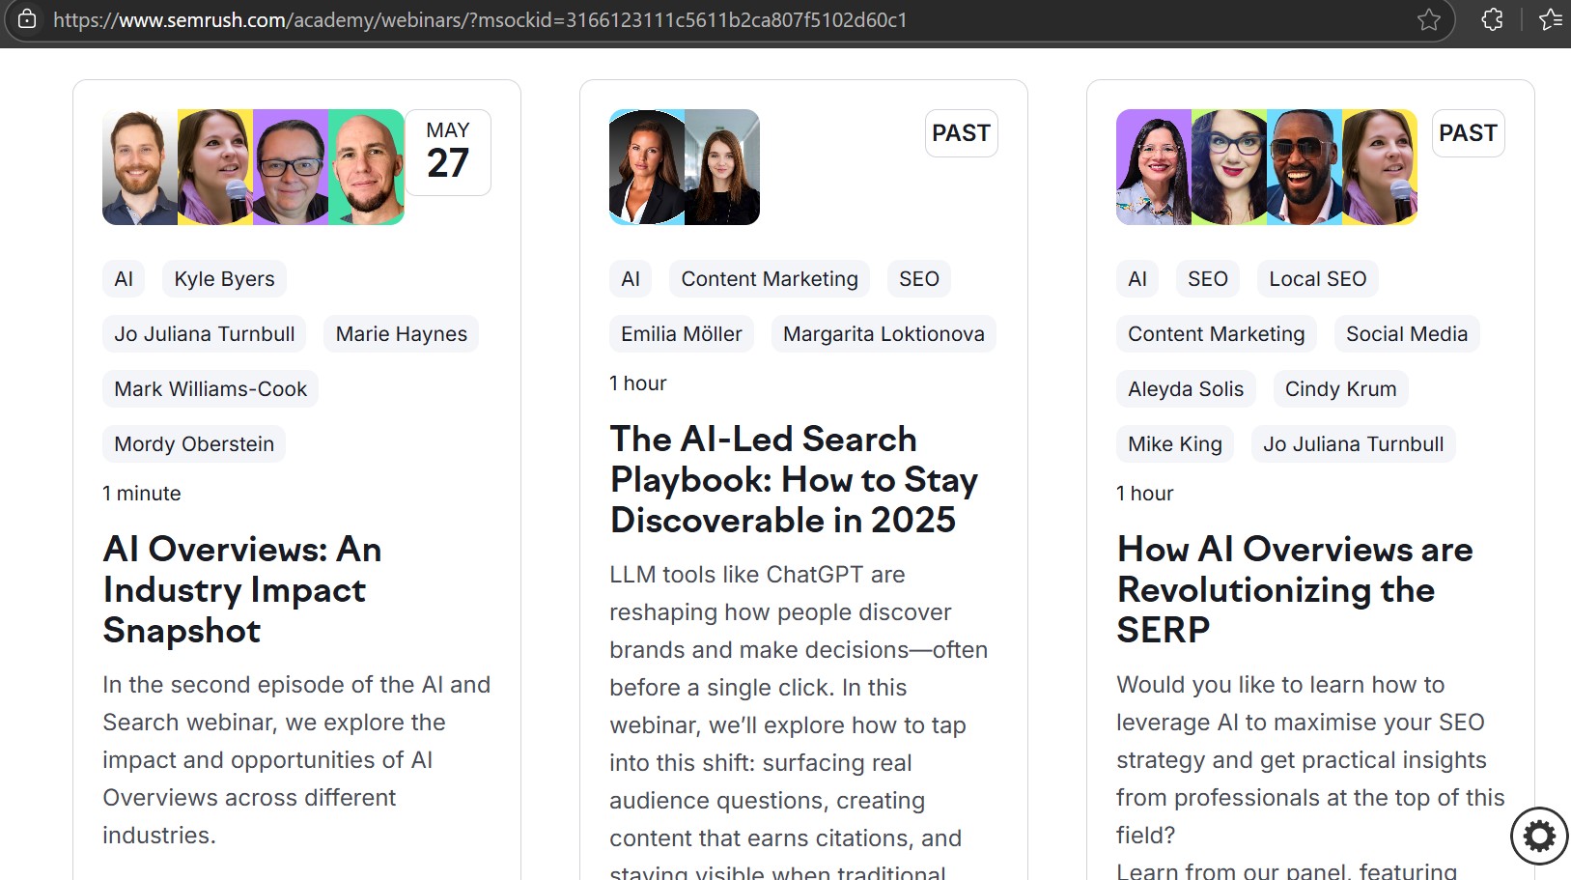Click the 'Mordy Oberstein' speaker tag
The width and height of the screenshot is (1571, 880).
click(x=193, y=443)
